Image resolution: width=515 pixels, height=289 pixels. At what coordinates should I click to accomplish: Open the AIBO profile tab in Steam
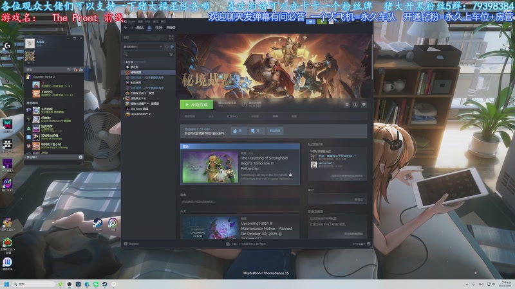point(171,28)
